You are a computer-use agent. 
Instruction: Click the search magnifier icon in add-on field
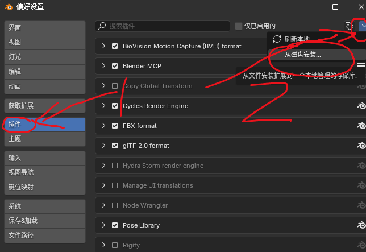pos(102,26)
